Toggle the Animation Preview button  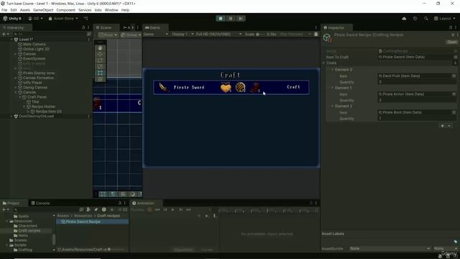tap(137, 209)
